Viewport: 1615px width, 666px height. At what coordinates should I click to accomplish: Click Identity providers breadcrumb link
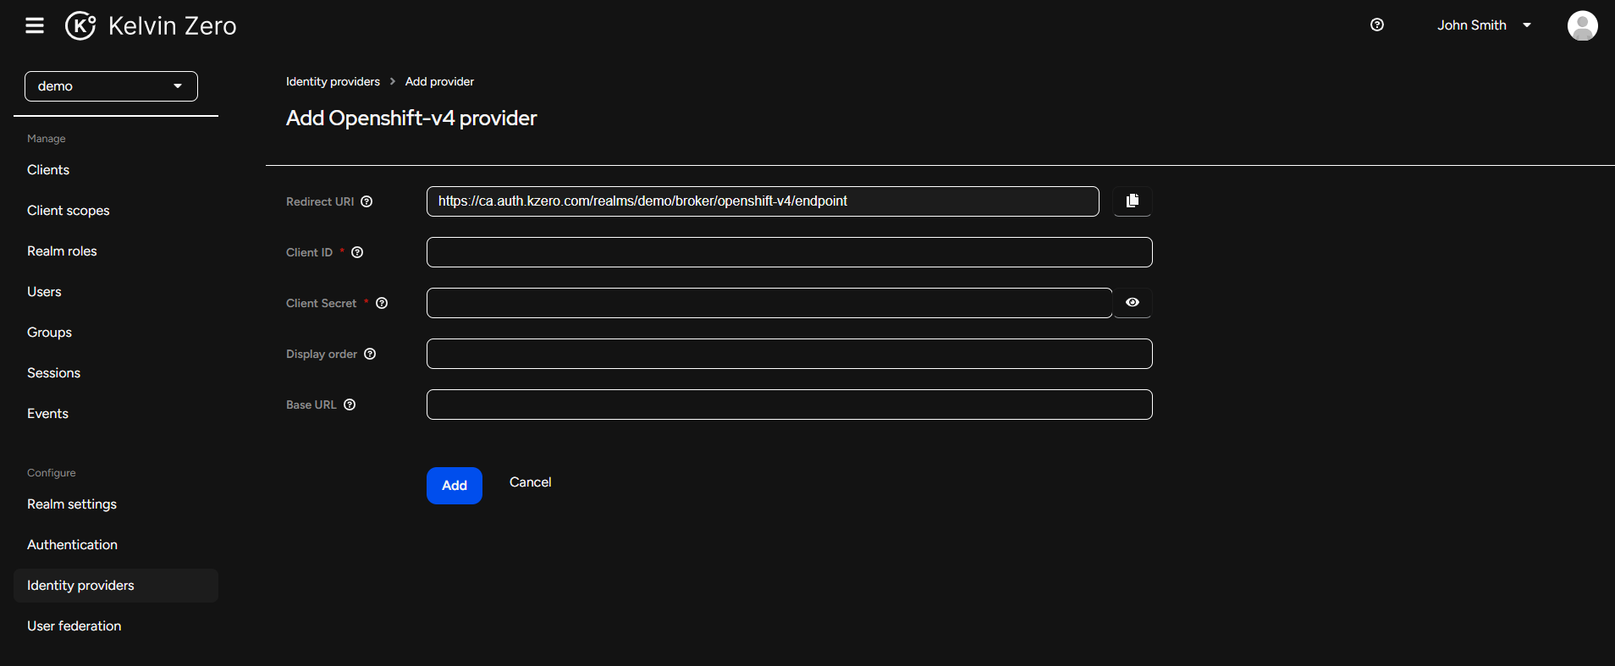click(x=333, y=81)
